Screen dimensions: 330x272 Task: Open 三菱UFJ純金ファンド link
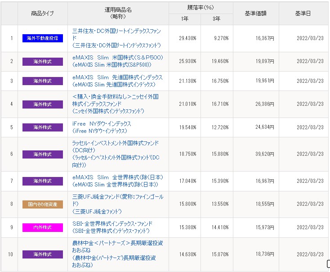[x=118, y=204]
